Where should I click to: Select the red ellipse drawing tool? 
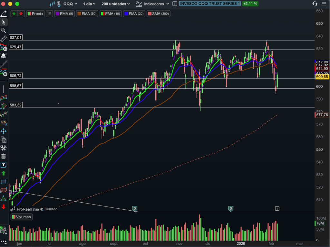4,190
